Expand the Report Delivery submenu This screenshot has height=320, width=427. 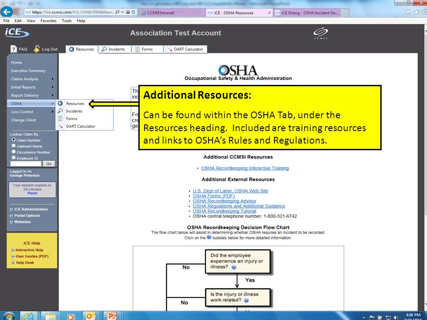tap(52, 95)
